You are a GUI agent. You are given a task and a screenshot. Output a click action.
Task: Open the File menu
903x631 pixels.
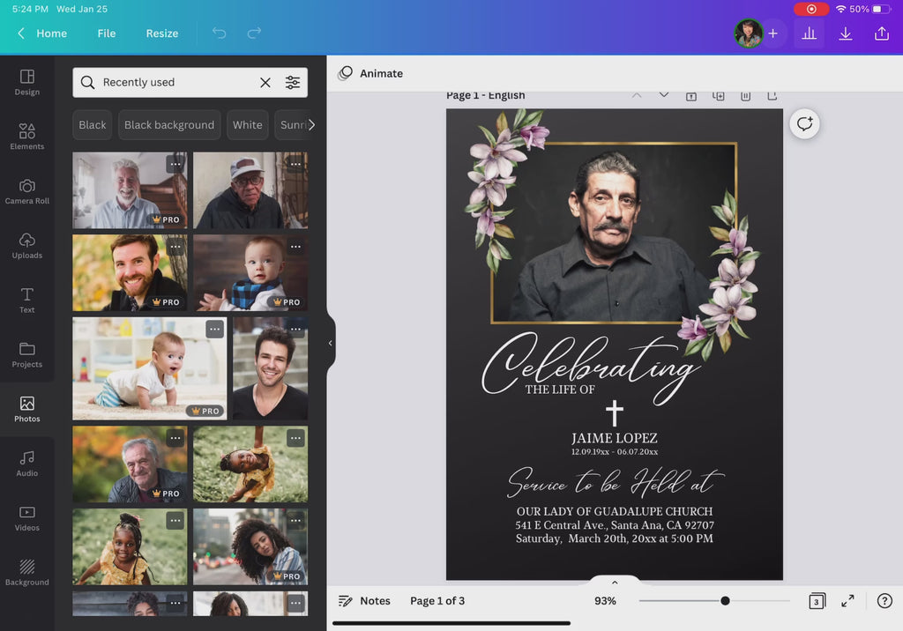[x=107, y=33]
